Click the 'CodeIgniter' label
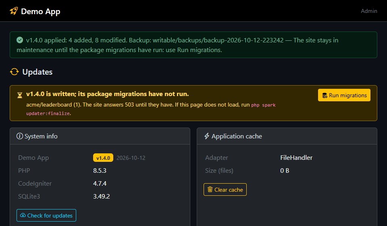The width and height of the screenshot is (387, 226). click(35, 184)
